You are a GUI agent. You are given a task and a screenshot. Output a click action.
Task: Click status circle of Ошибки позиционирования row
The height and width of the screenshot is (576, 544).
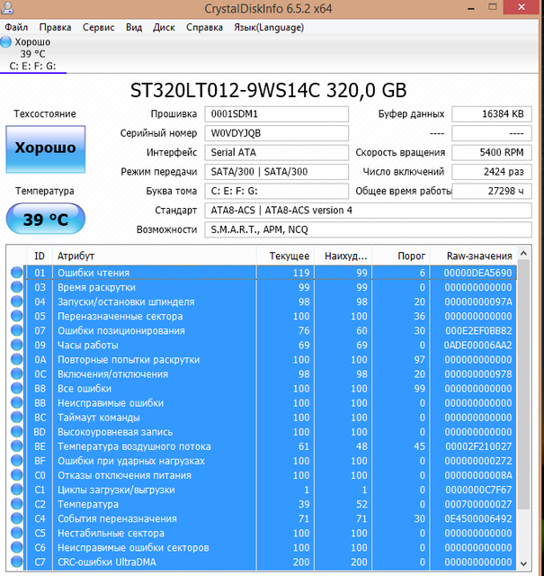pos(16,330)
